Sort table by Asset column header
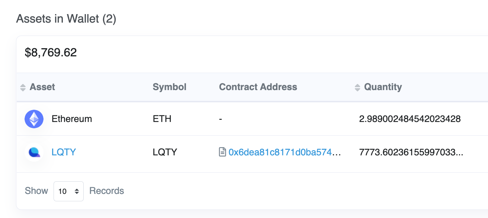The image size is (488, 218). click(42, 87)
